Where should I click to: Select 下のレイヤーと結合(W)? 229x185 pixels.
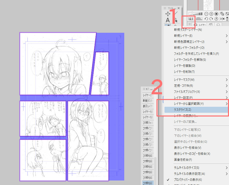click(188, 136)
